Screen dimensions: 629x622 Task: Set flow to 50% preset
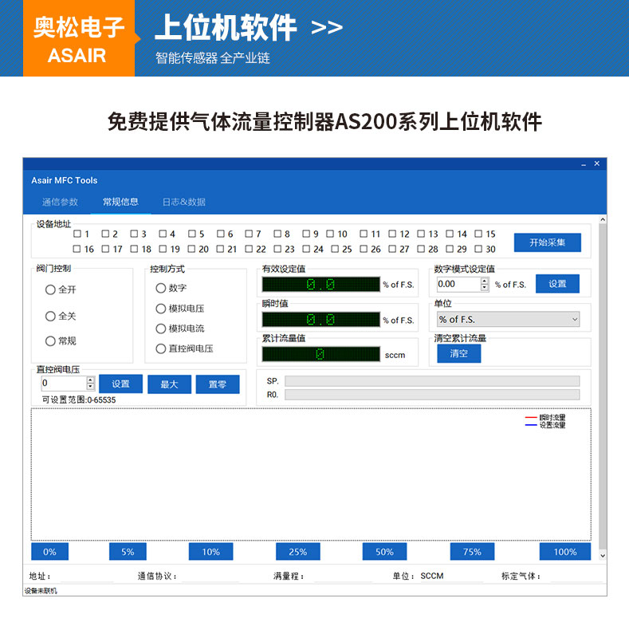(384, 552)
